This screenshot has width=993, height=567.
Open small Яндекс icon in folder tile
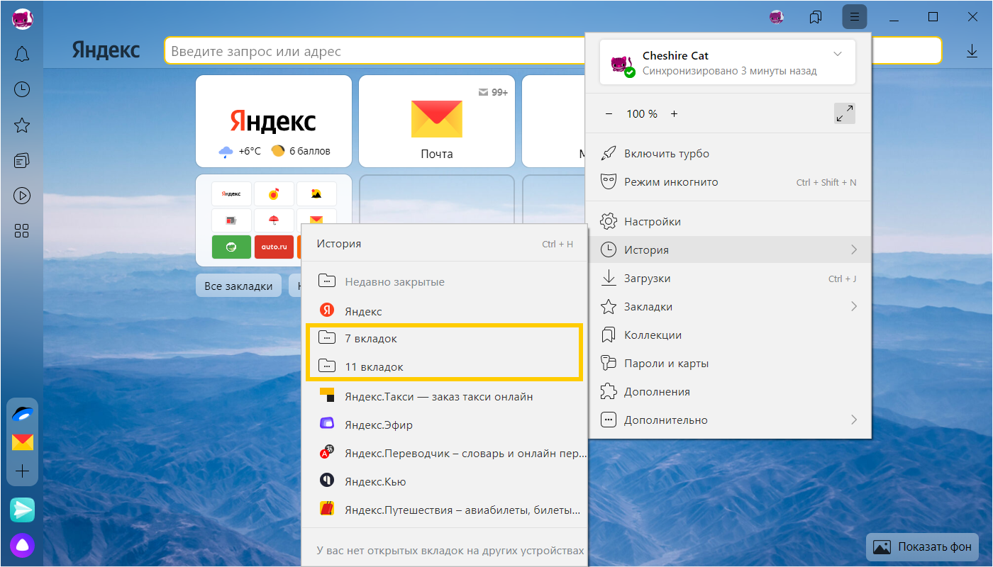tap(231, 193)
